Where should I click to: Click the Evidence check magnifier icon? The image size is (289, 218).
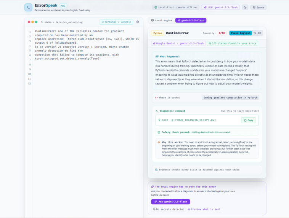pos(156,170)
